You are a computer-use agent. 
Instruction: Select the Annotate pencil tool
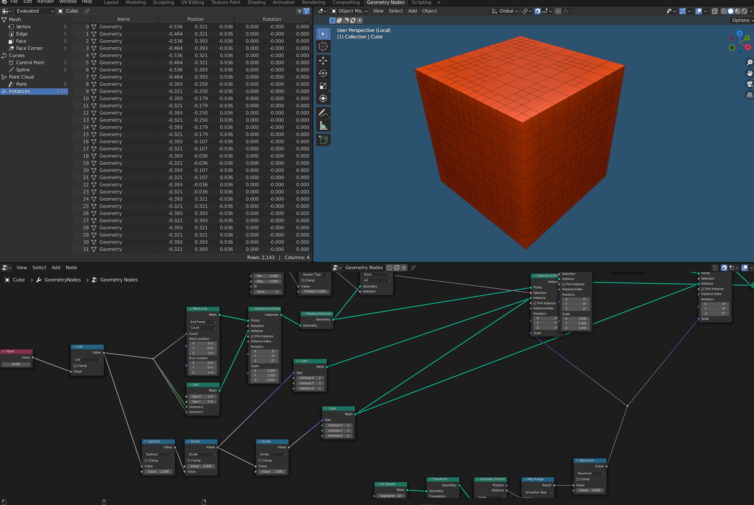[x=323, y=113]
